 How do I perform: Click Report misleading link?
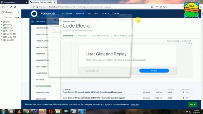point(173,41)
